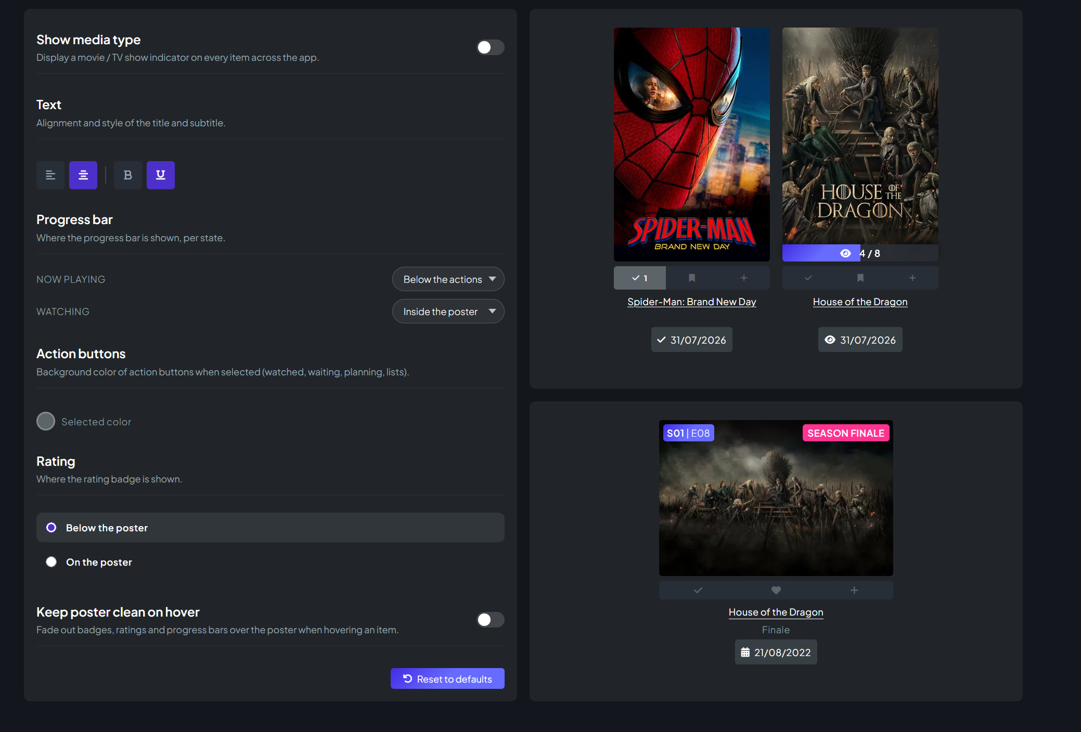Image resolution: width=1081 pixels, height=732 pixels.
Task: Open Watching progress bar dropdown
Action: tap(448, 311)
